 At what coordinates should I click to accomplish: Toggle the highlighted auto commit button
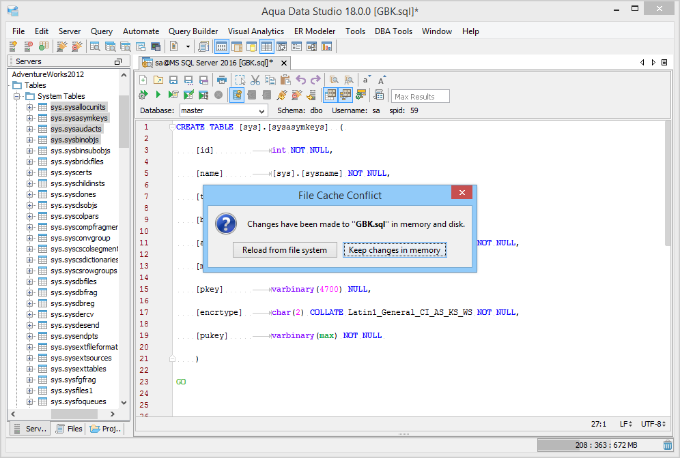coord(237,95)
